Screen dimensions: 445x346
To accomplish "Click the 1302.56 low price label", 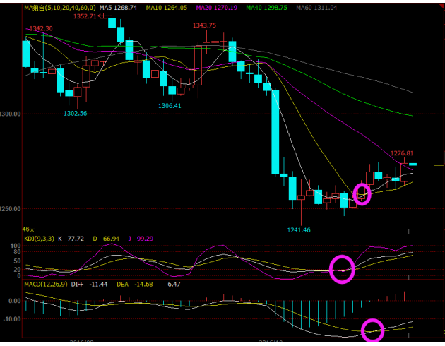I will (x=75, y=114).
